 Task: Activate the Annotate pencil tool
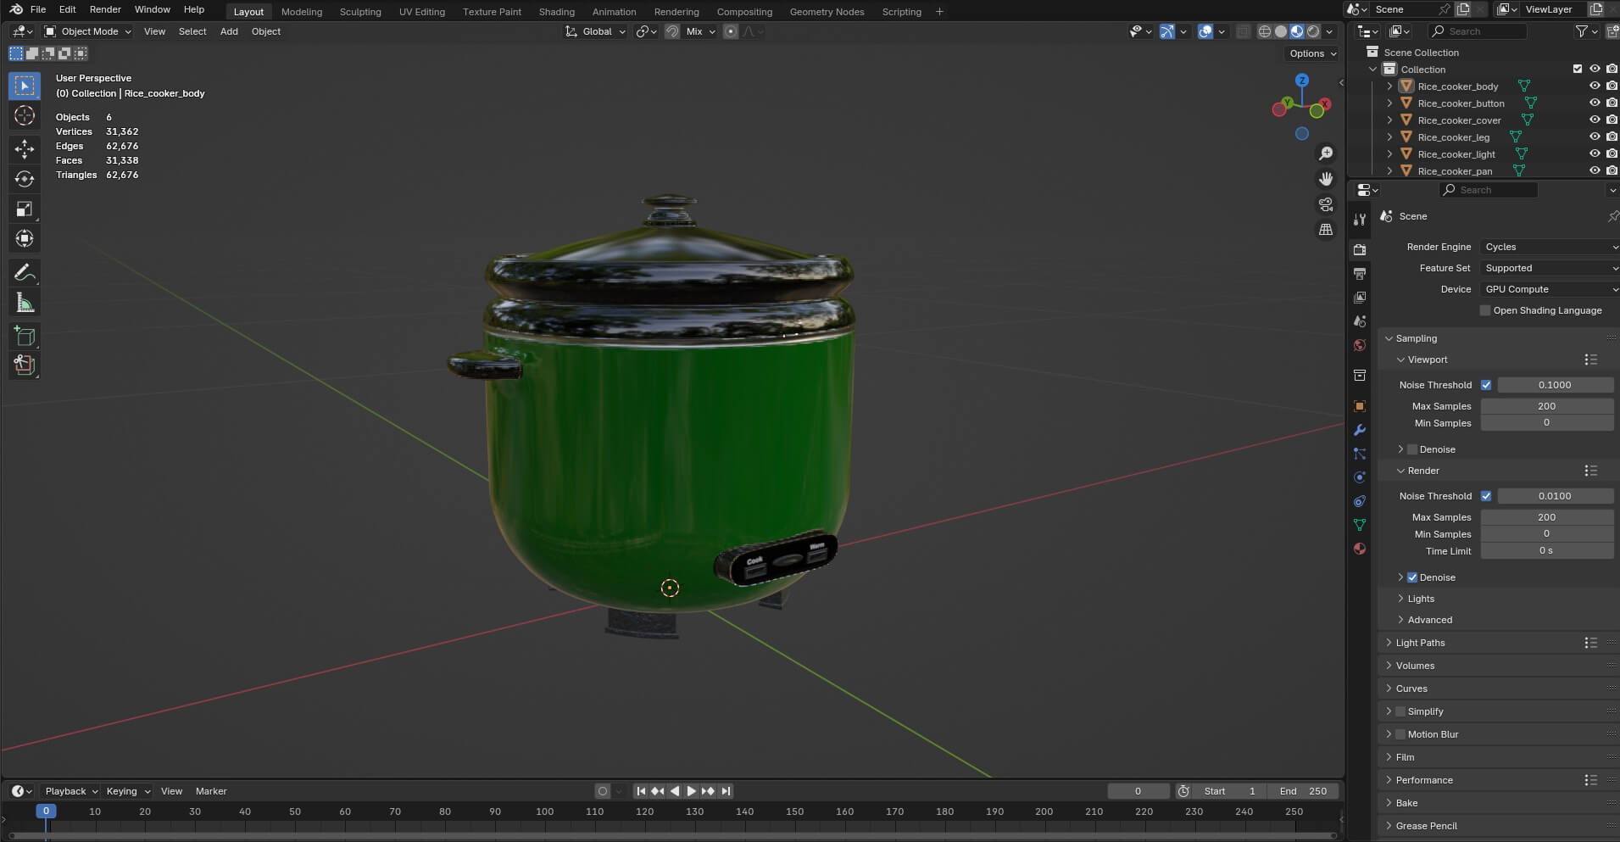click(25, 272)
